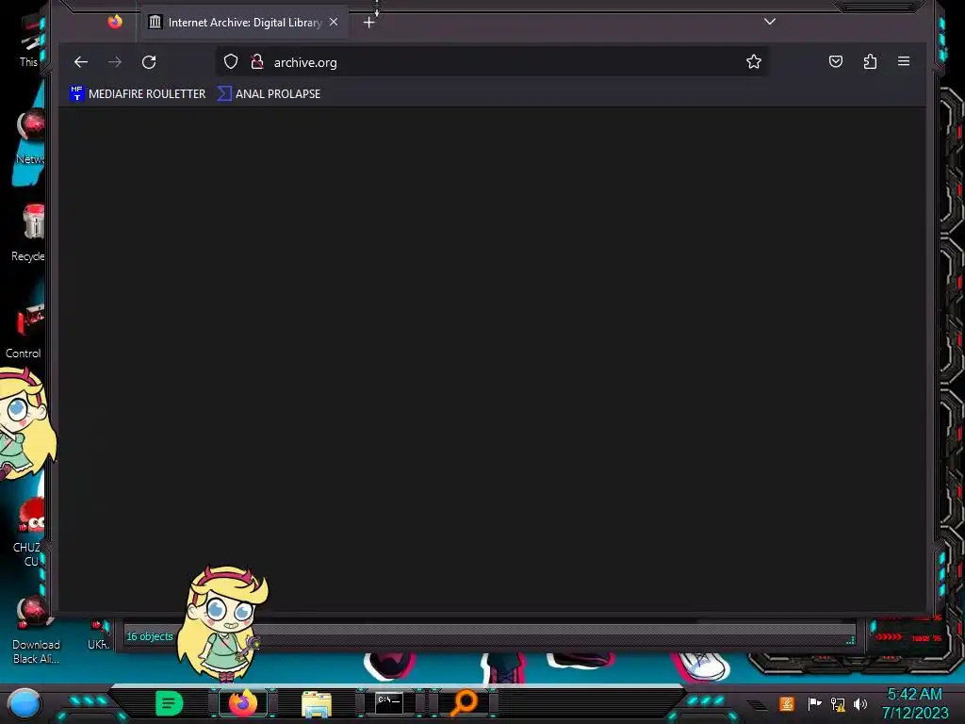Image resolution: width=965 pixels, height=724 pixels.
Task: Go back with the Firefox back arrow
Action: 81,61
